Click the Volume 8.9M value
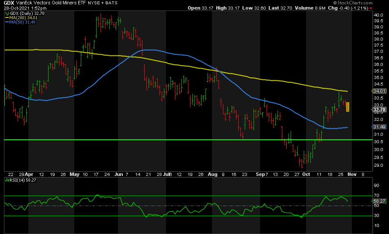Image resolution: width=389 pixels, height=234 pixels. click(x=310, y=8)
